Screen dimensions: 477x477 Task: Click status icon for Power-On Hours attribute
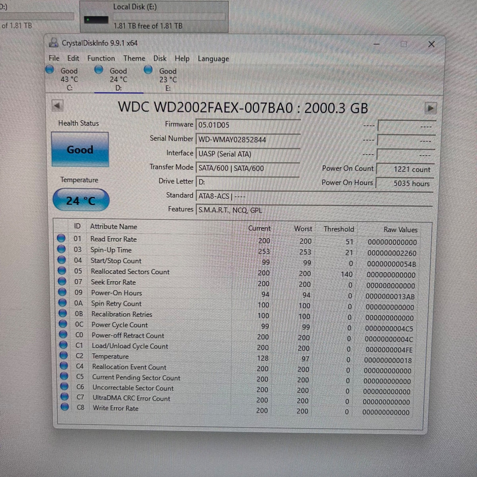coord(62,292)
